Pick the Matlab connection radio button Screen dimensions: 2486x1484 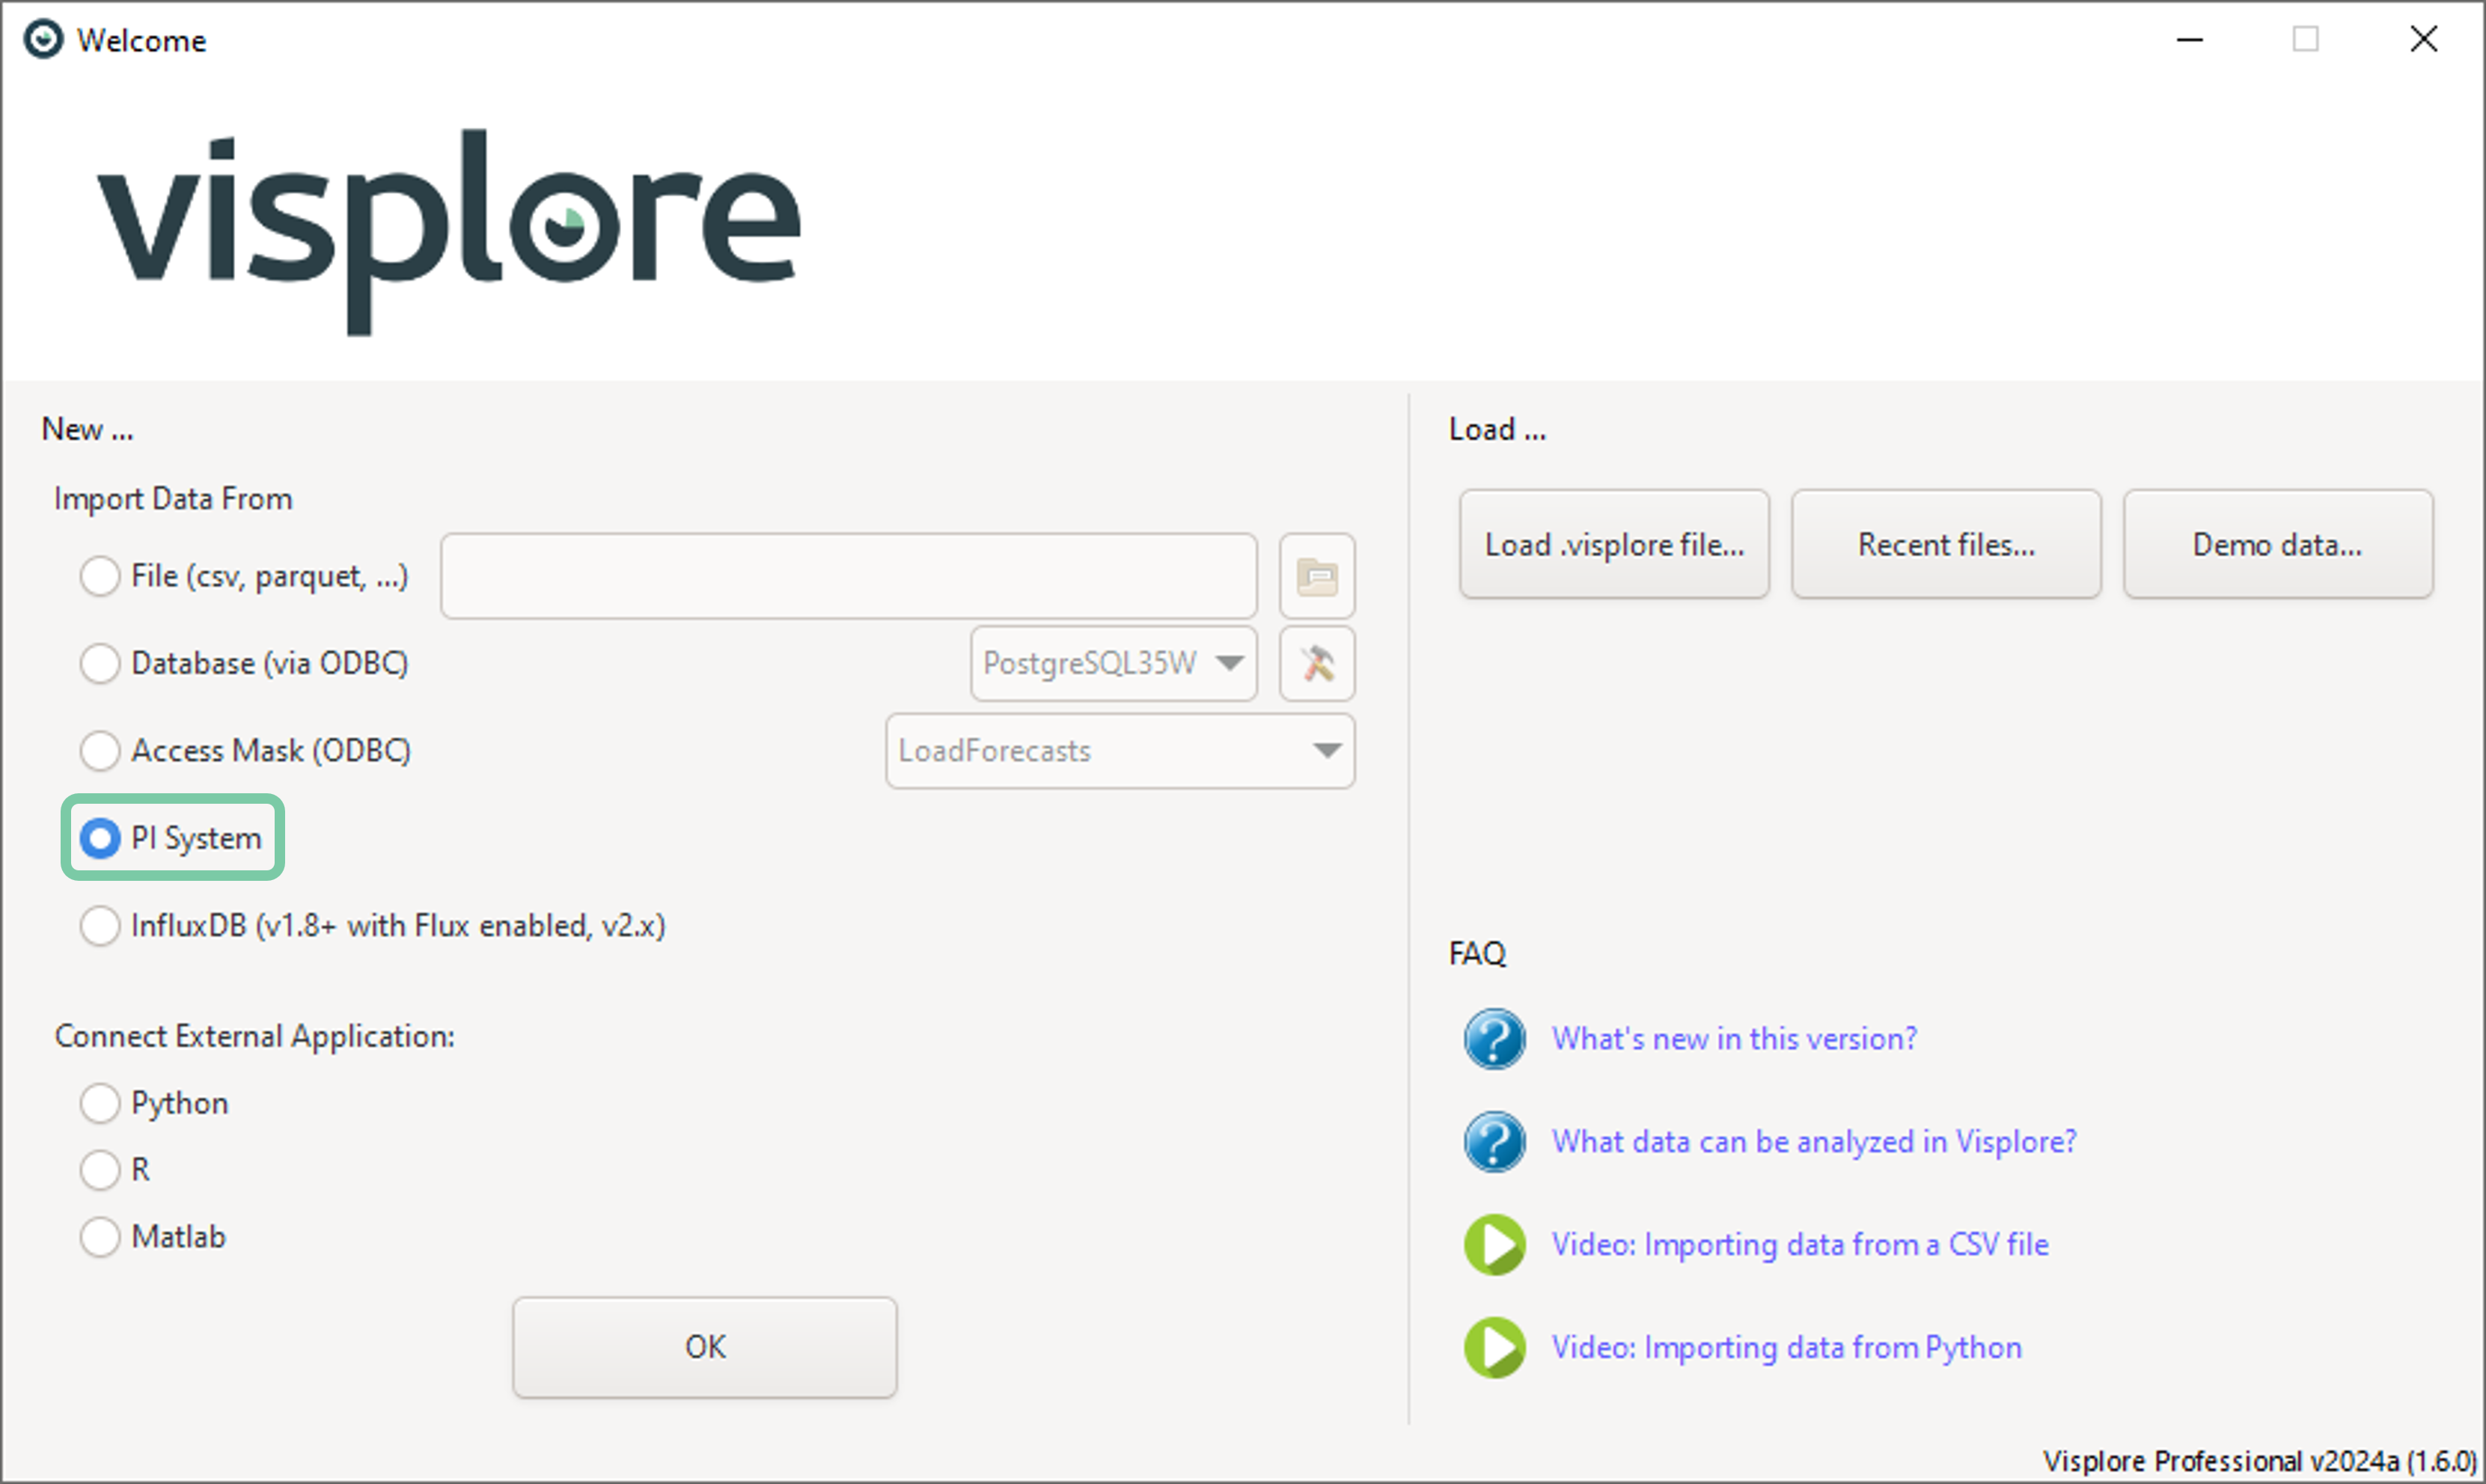[x=100, y=1237]
